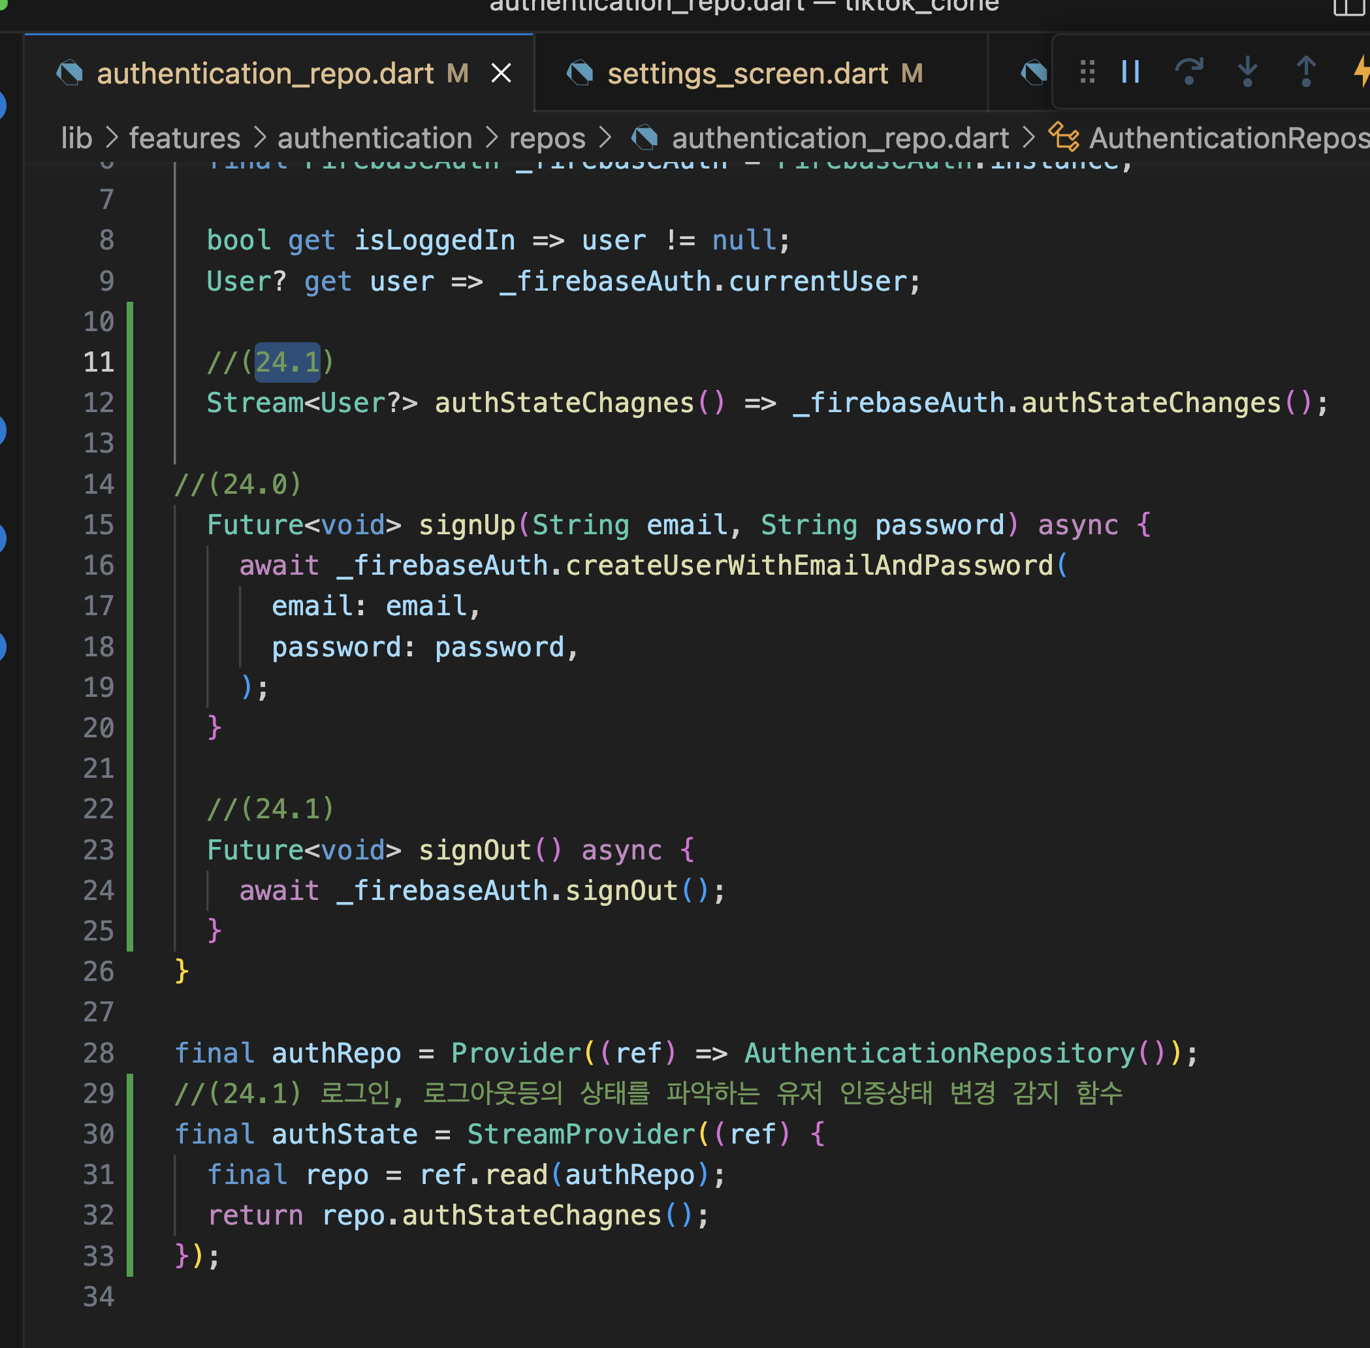This screenshot has width=1370, height=1348.
Task: Open the lib breadcrumb dropdown
Action: tap(76, 138)
